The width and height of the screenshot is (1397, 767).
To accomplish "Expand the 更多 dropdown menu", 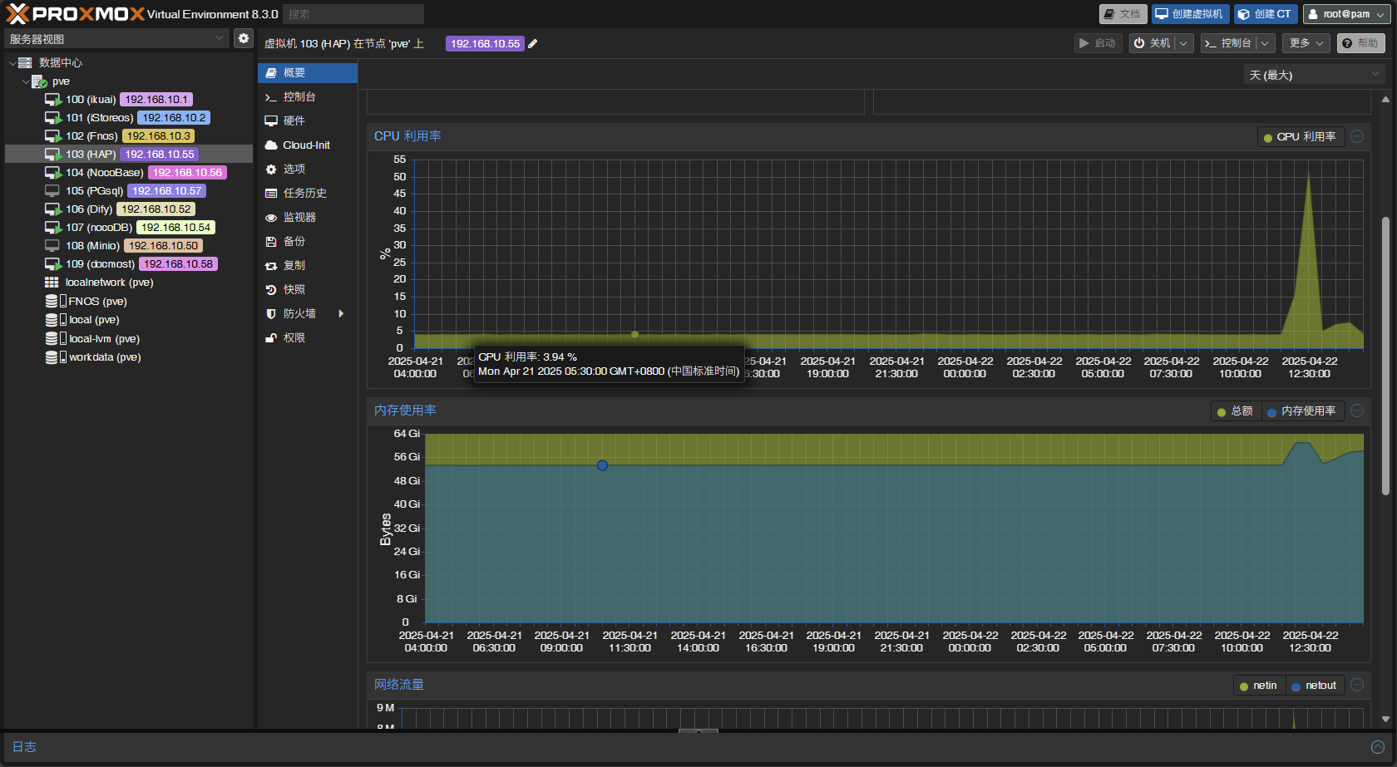I will point(1306,43).
